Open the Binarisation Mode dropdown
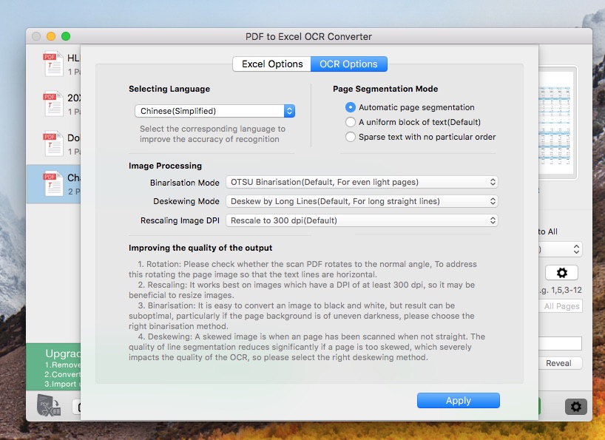Image resolution: width=605 pixels, height=440 pixels. point(362,182)
